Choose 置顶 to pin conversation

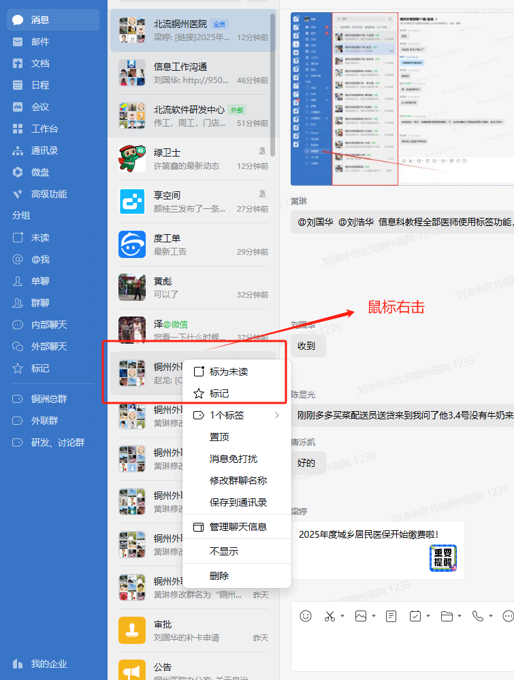pos(237,437)
